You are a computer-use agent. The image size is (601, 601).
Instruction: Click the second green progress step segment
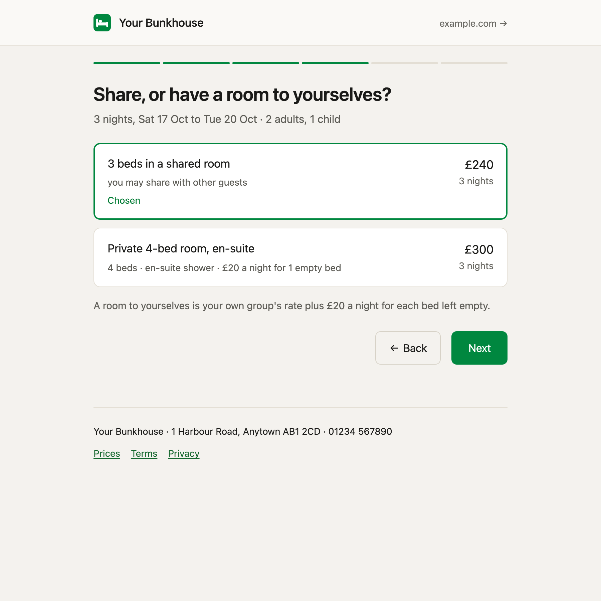(196, 63)
